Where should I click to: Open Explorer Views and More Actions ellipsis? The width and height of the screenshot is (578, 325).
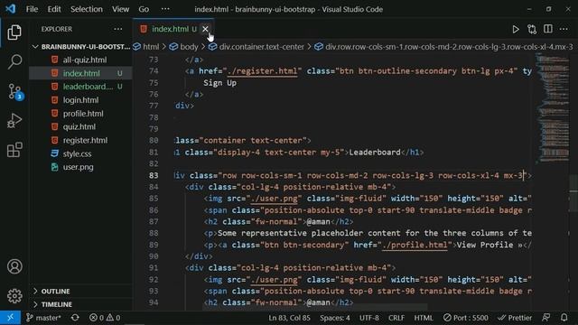pos(118,29)
